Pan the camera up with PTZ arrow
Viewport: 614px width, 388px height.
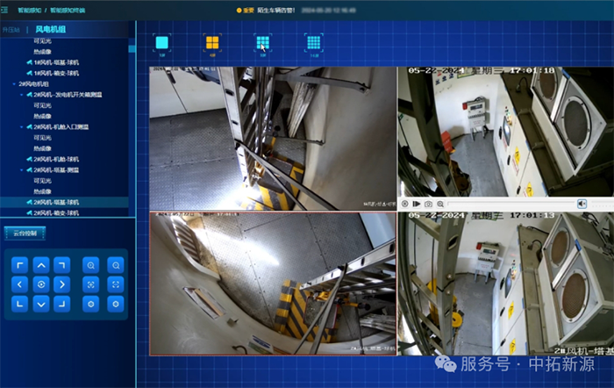click(x=41, y=264)
